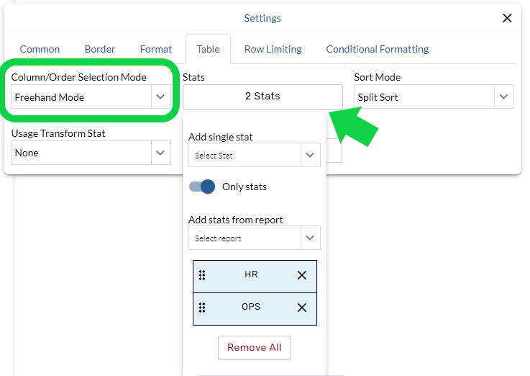Open the Add stats from report selector

(310, 238)
